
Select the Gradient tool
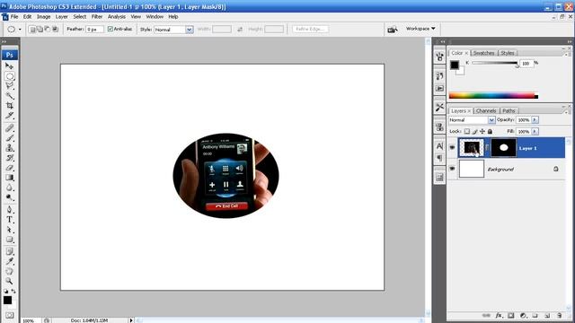(x=10, y=178)
